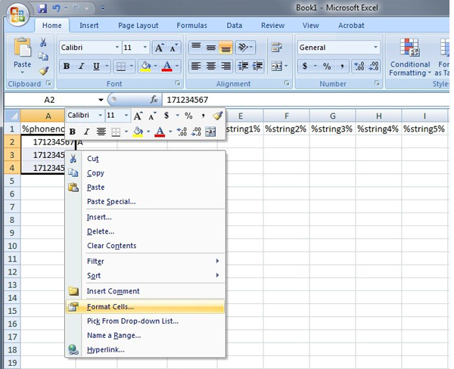
Task: Undo the last action in toolbar
Action: pyautogui.click(x=56, y=8)
